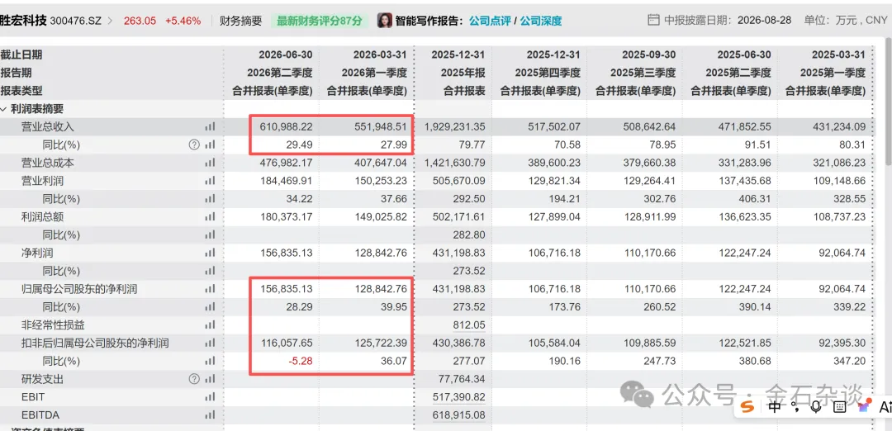This screenshot has width=892, height=431.
Task: Click the 2026第一季度 column header
Action: point(374,73)
